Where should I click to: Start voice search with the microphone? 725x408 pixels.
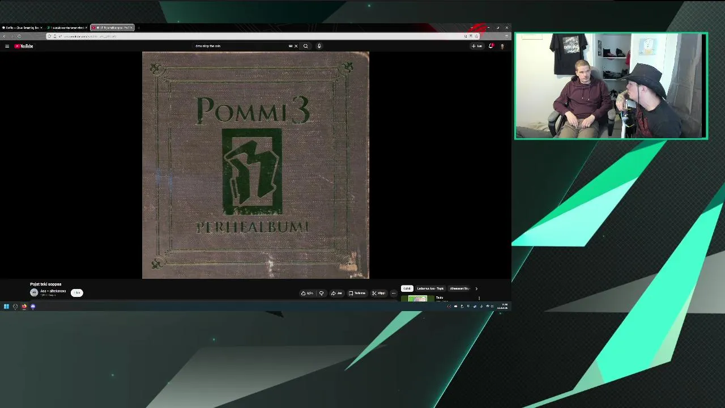point(319,46)
